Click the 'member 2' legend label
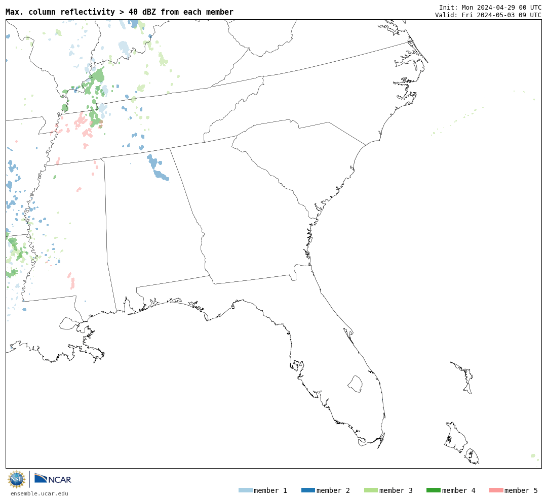Screen dimensions: 547x500 click(x=333, y=490)
